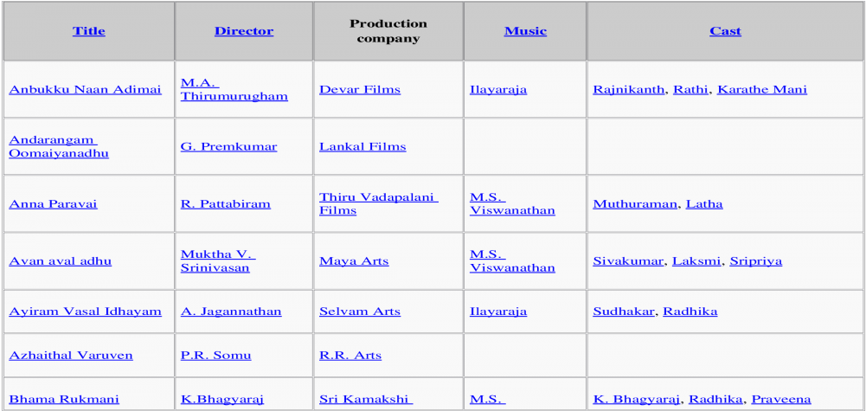The image size is (866, 411).
Task: Open the Selvam Arts company link
Action: tap(360, 311)
